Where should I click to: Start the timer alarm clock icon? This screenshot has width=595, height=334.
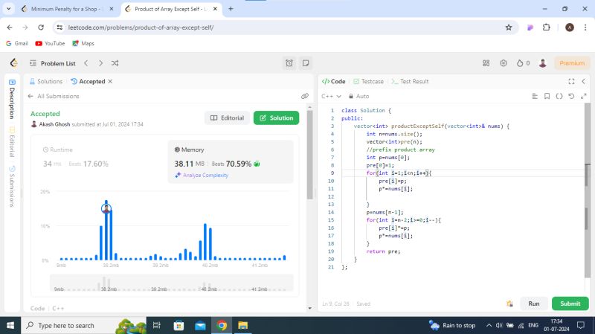(289, 63)
